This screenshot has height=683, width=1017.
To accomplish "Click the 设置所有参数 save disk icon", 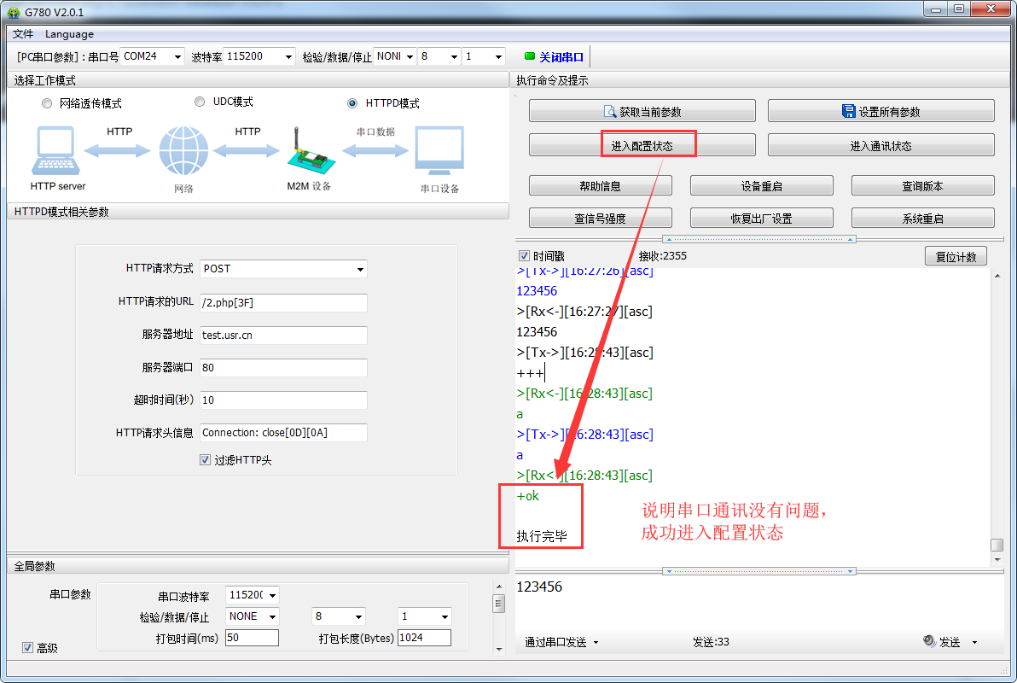I will tap(848, 112).
